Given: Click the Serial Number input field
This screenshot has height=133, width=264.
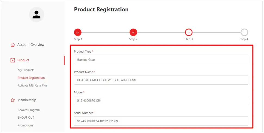Looking at the screenshot, I should click(x=161, y=121).
